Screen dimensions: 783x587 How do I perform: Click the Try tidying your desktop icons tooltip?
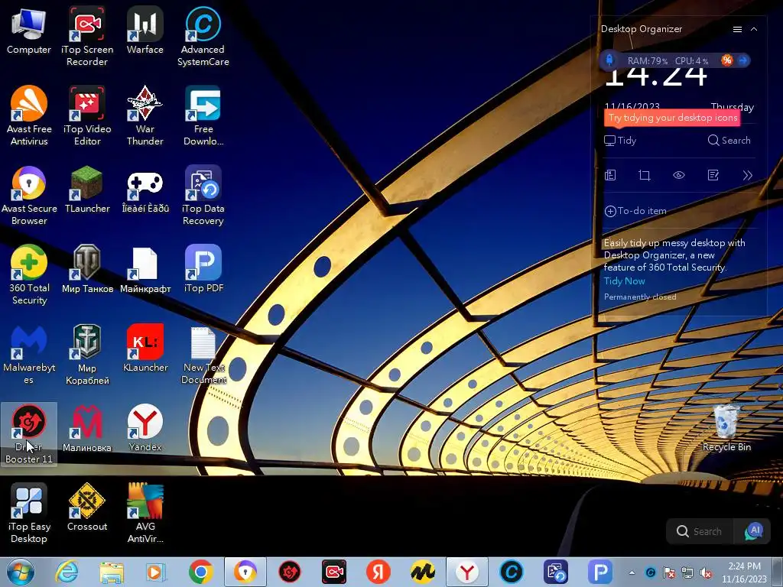click(672, 118)
